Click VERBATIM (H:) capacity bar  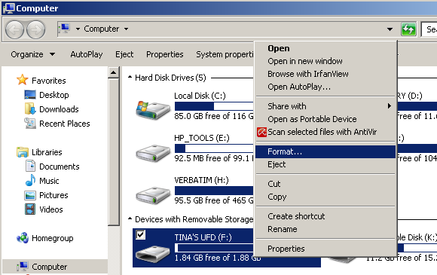click(x=214, y=191)
